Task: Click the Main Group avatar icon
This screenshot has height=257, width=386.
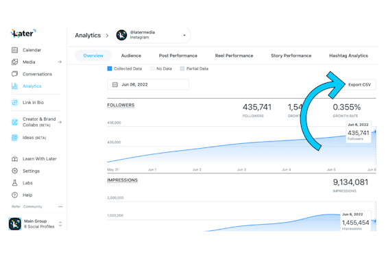Action: [x=15, y=224]
